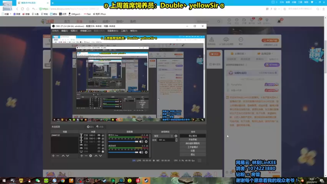This screenshot has height=184, width=327.
Task: Open Windows Start menu
Action: click(x=4, y=181)
